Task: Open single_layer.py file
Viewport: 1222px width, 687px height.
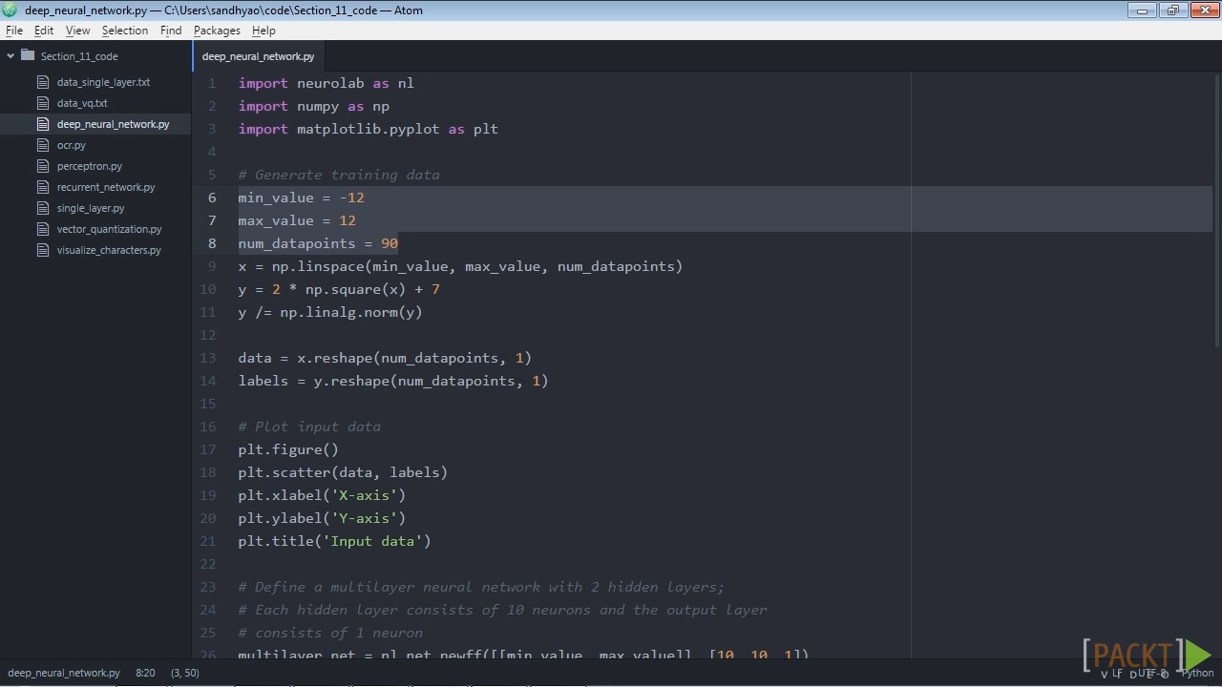Action: point(91,208)
